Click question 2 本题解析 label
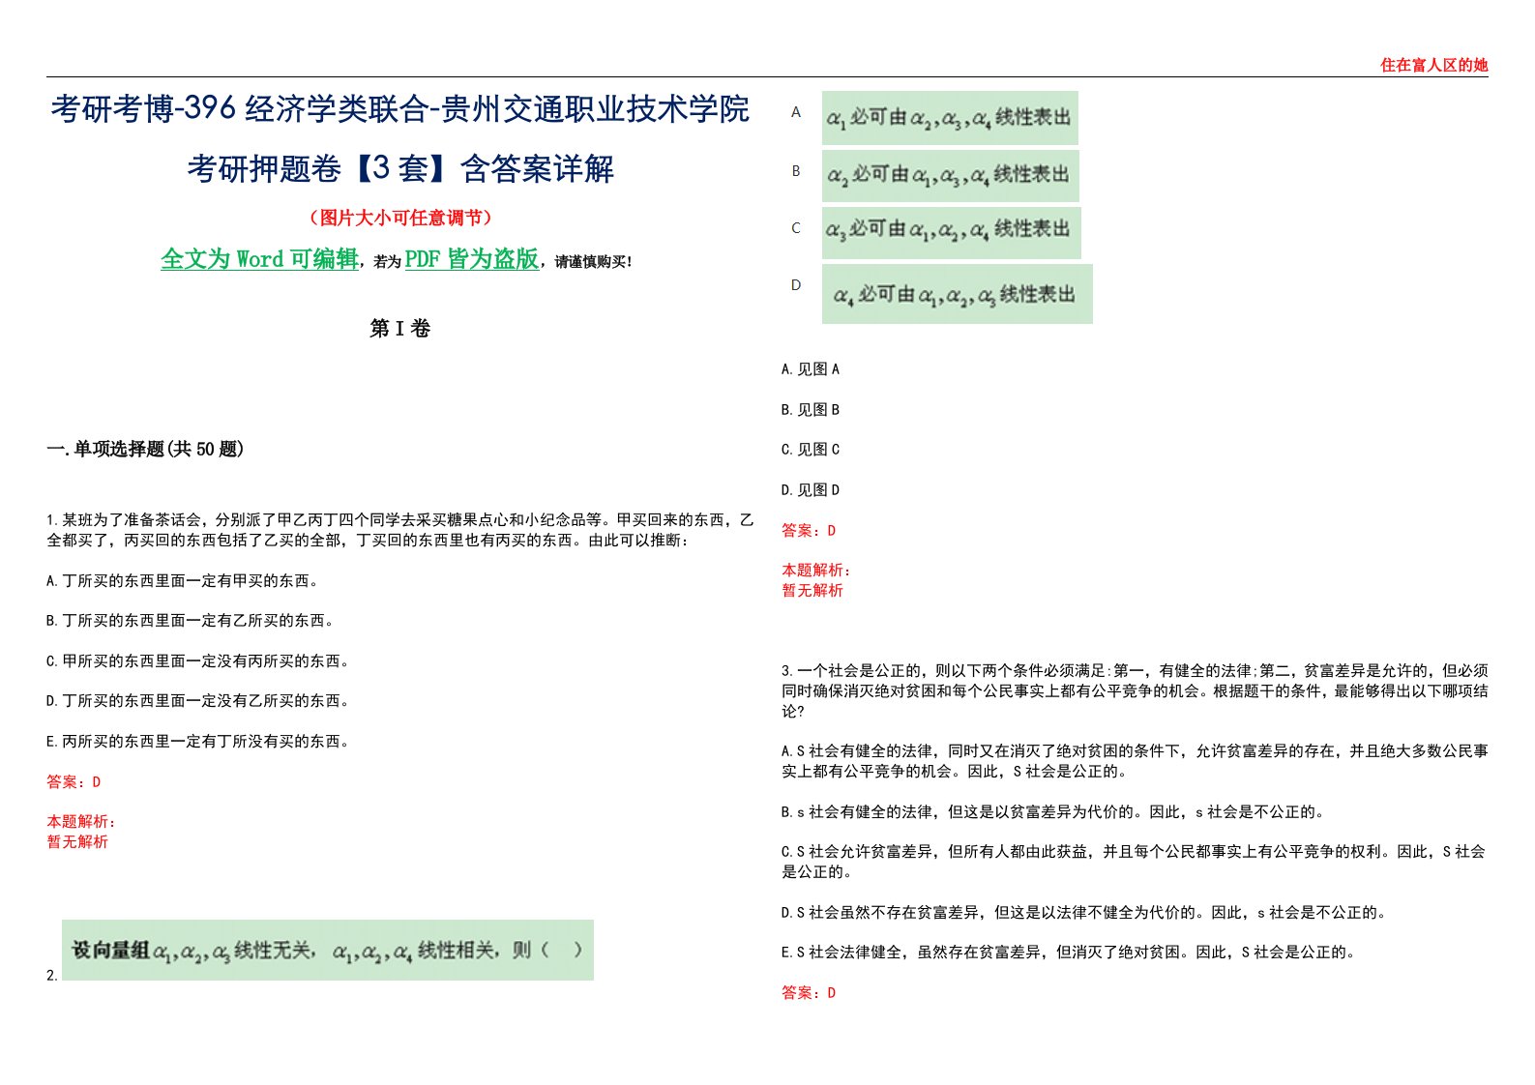This screenshot has height=1085, width=1535. (x=816, y=571)
